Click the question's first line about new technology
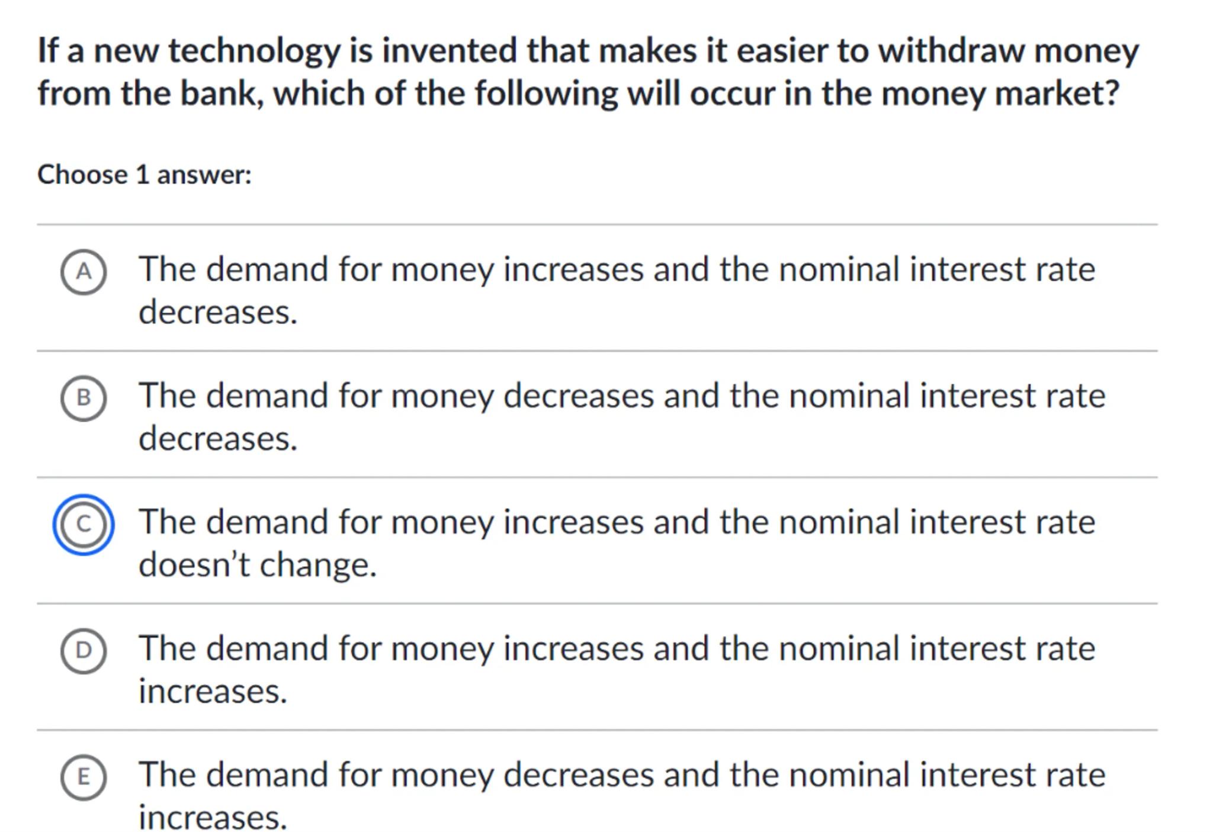The height and width of the screenshot is (832, 1213). [588, 50]
